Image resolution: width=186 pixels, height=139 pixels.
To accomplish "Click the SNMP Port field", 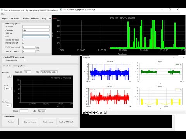I will tap(36, 33).
